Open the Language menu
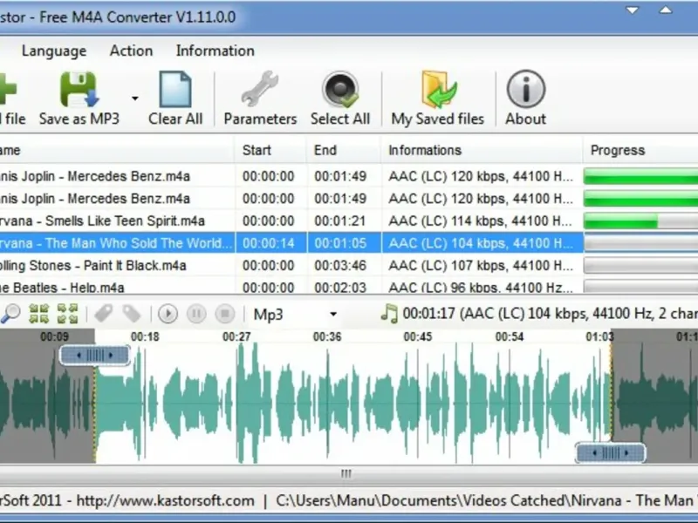Image resolution: width=698 pixels, height=523 pixels. pos(54,51)
